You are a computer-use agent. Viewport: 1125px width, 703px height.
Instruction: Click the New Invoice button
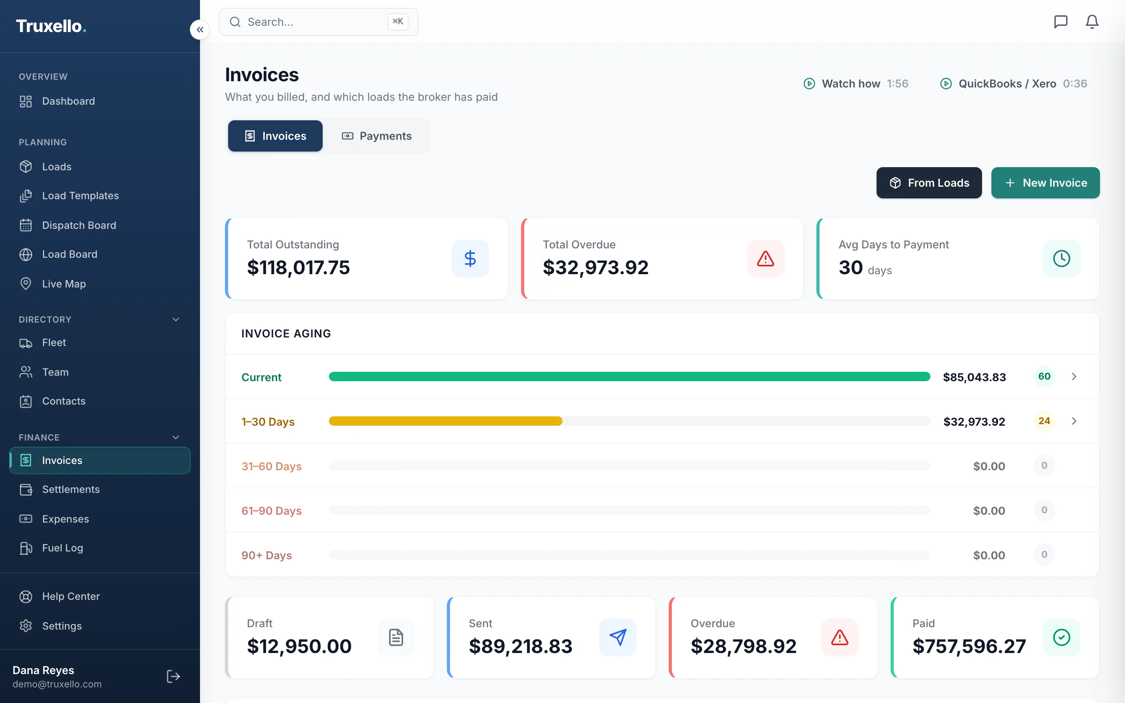click(1045, 183)
